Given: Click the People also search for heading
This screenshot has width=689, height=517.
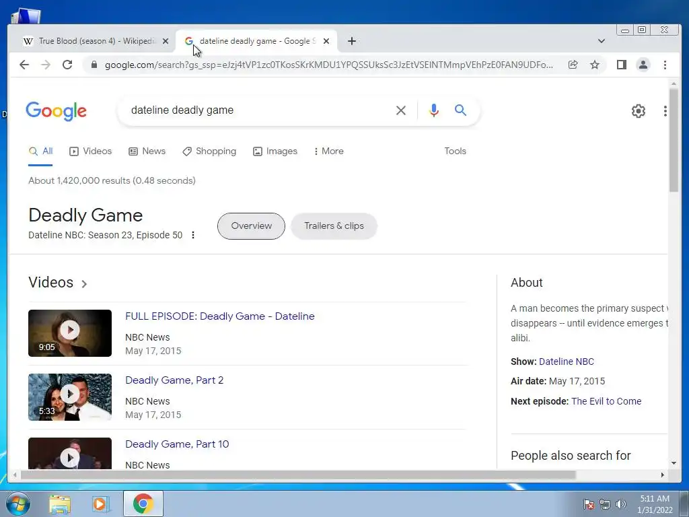Looking at the screenshot, I should pos(571,456).
